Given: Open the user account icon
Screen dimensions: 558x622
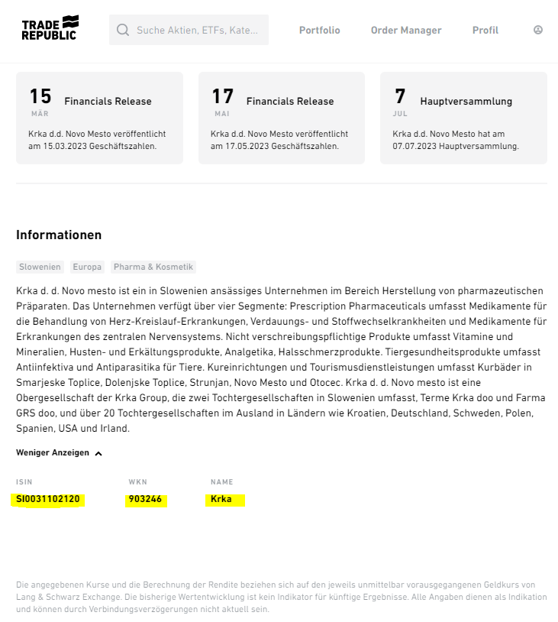Looking at the screenshot, I should [x=538, y=31].
